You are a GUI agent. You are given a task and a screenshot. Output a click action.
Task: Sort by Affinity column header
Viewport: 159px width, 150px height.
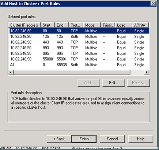(140, 25)
